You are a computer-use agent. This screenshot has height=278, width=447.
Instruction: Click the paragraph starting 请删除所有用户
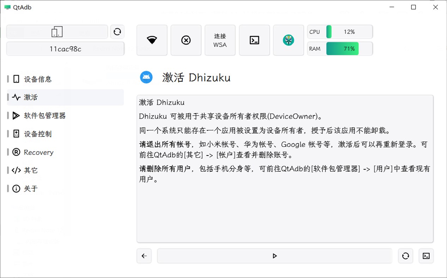[x=284, y=174]
